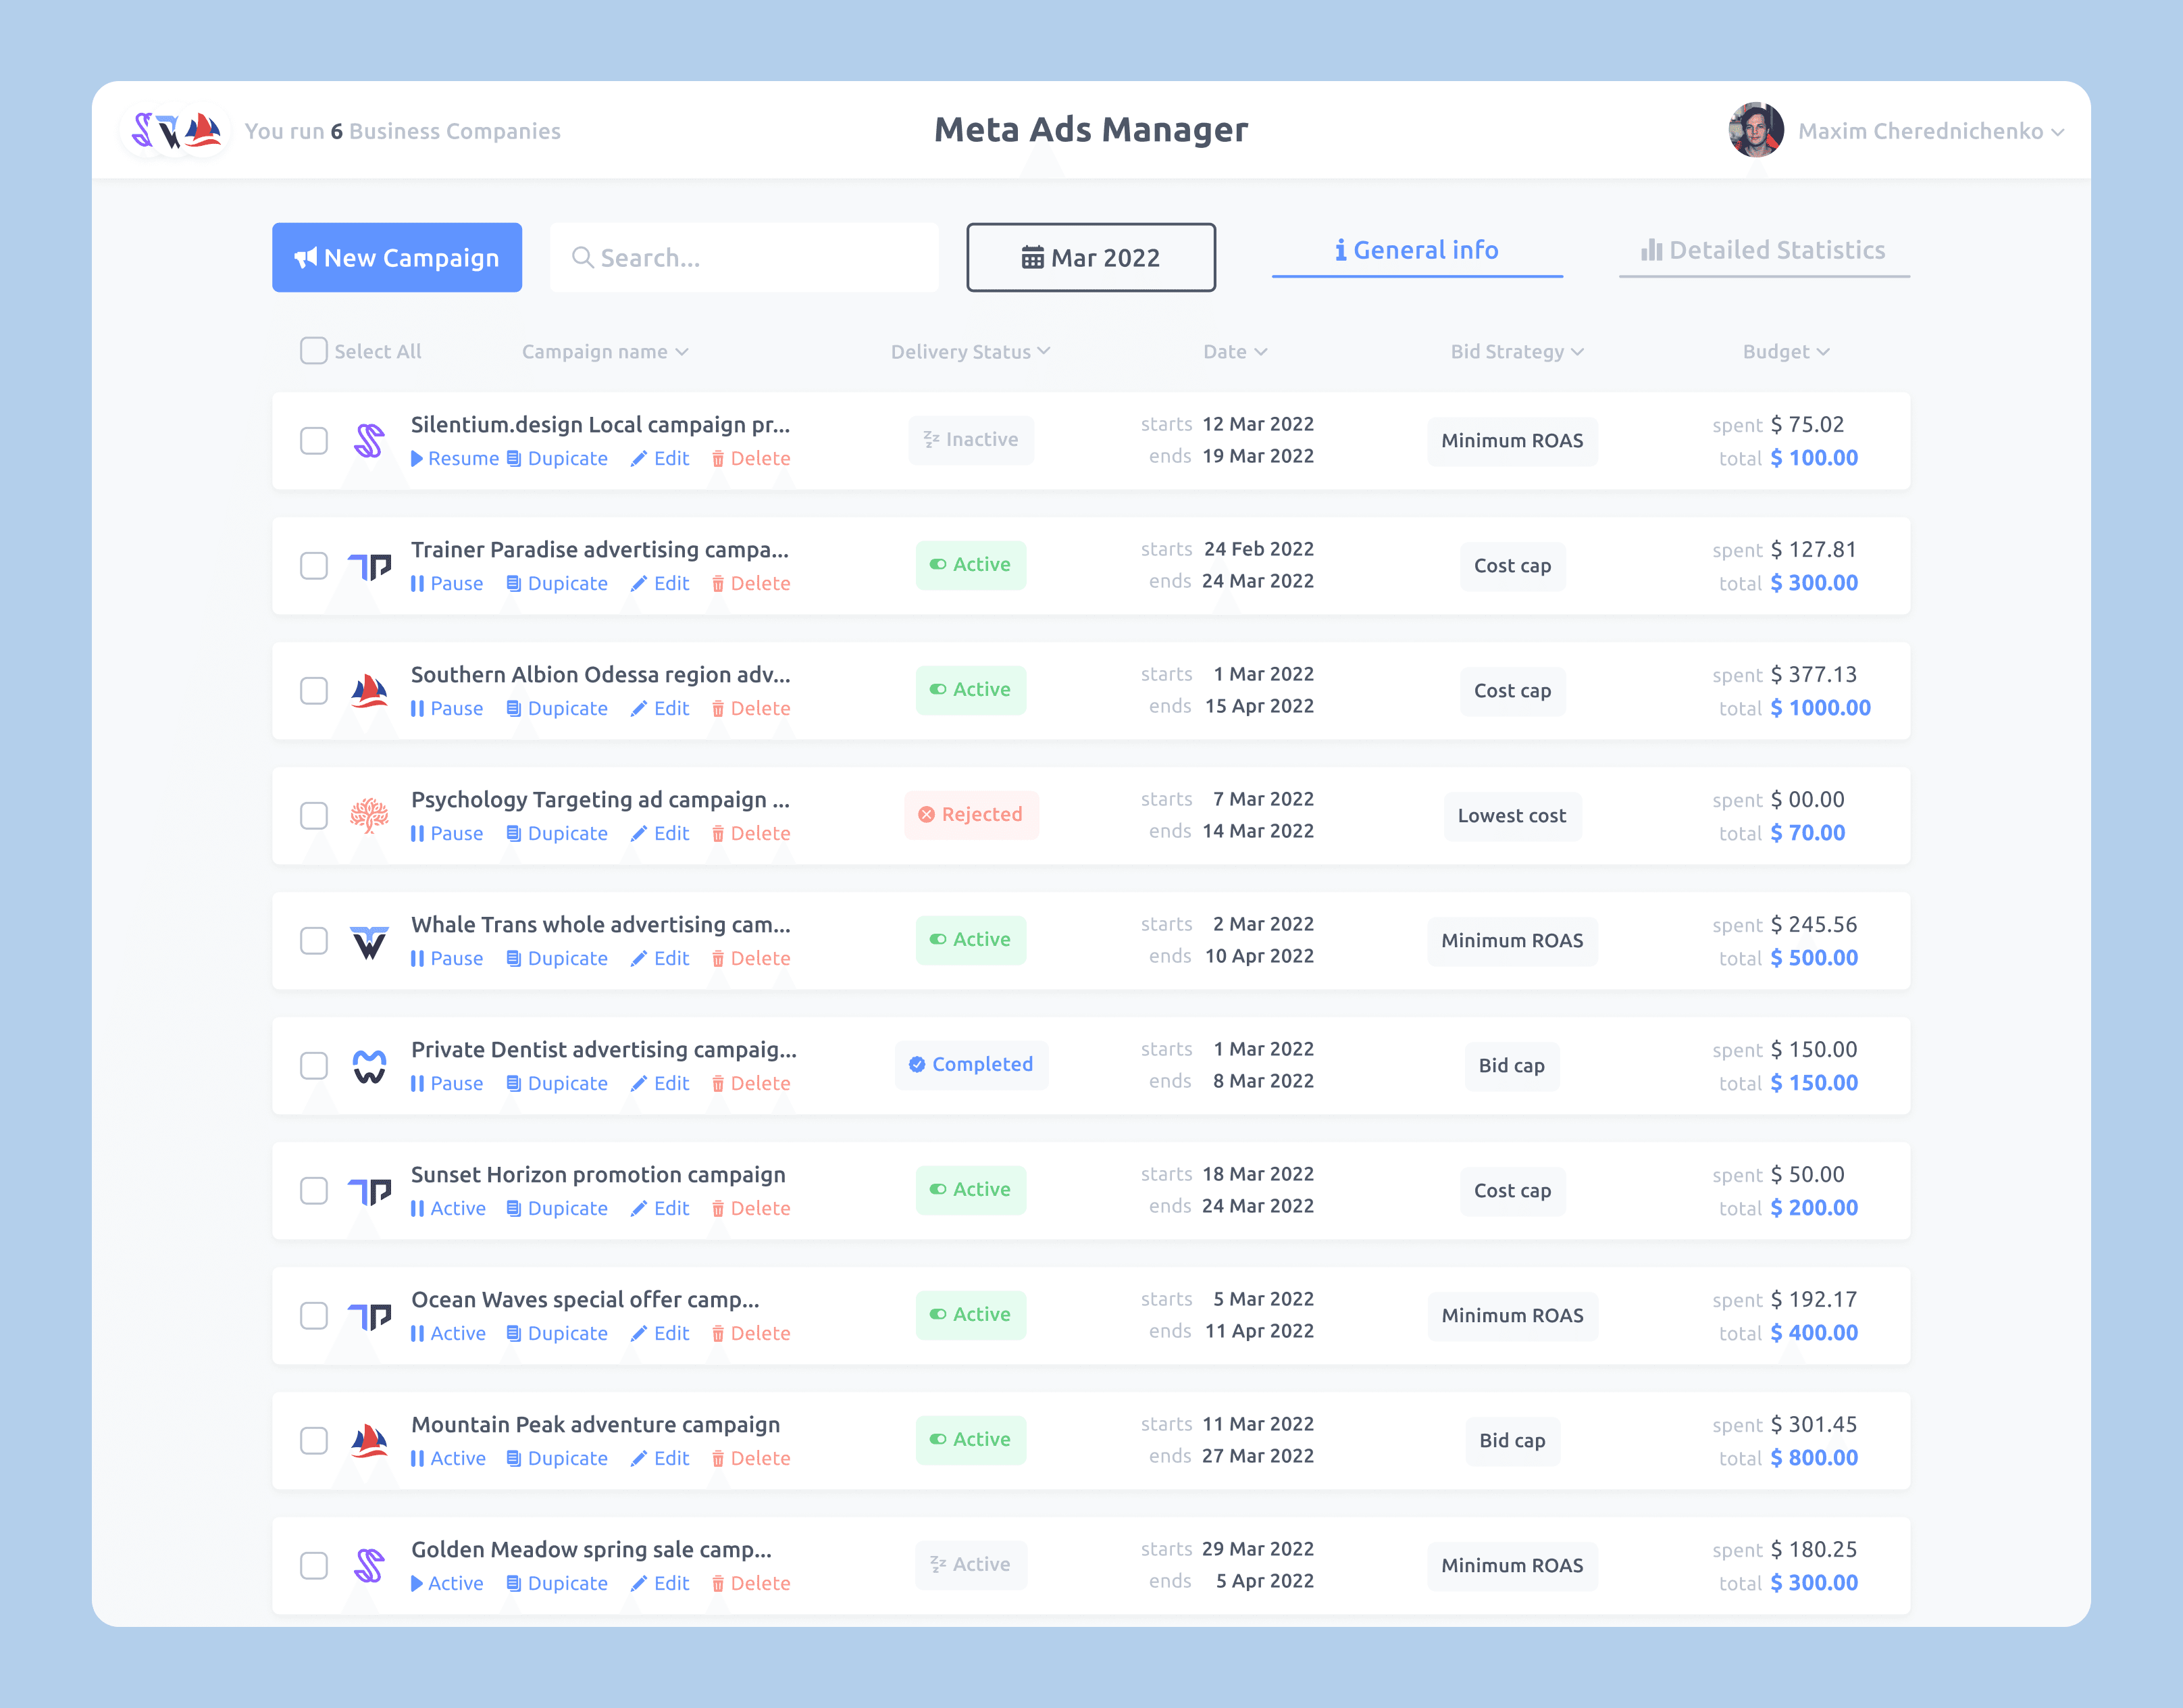This screenshot has height=1708, width=2183.
Task: Click the 6 Business Companies text
Action: [x=446, y=131]
